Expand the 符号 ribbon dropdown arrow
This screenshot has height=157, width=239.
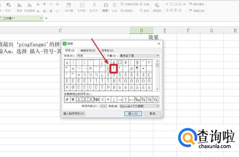pyautogui.click(x=109, y=11)
